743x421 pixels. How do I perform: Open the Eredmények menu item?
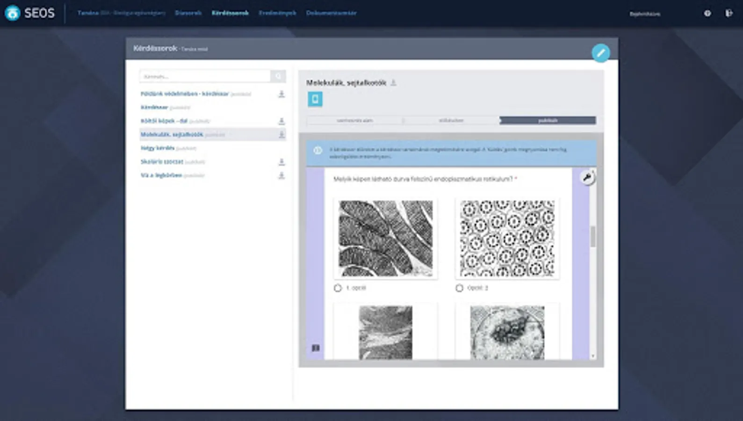(x=277, y=13)
